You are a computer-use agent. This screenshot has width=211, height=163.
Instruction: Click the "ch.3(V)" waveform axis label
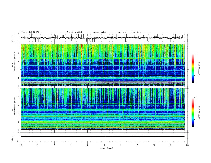tap(13, 137)
